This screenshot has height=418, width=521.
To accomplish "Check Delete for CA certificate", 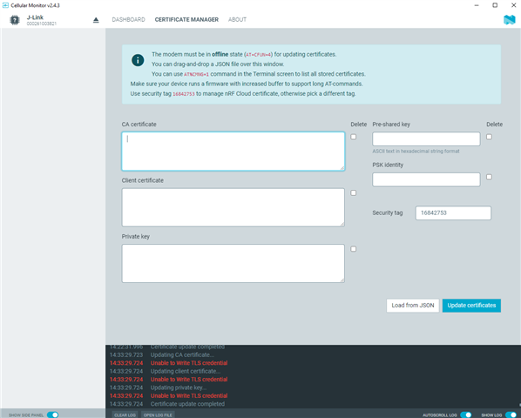I will pyautogui.click(x=353, y=137).
